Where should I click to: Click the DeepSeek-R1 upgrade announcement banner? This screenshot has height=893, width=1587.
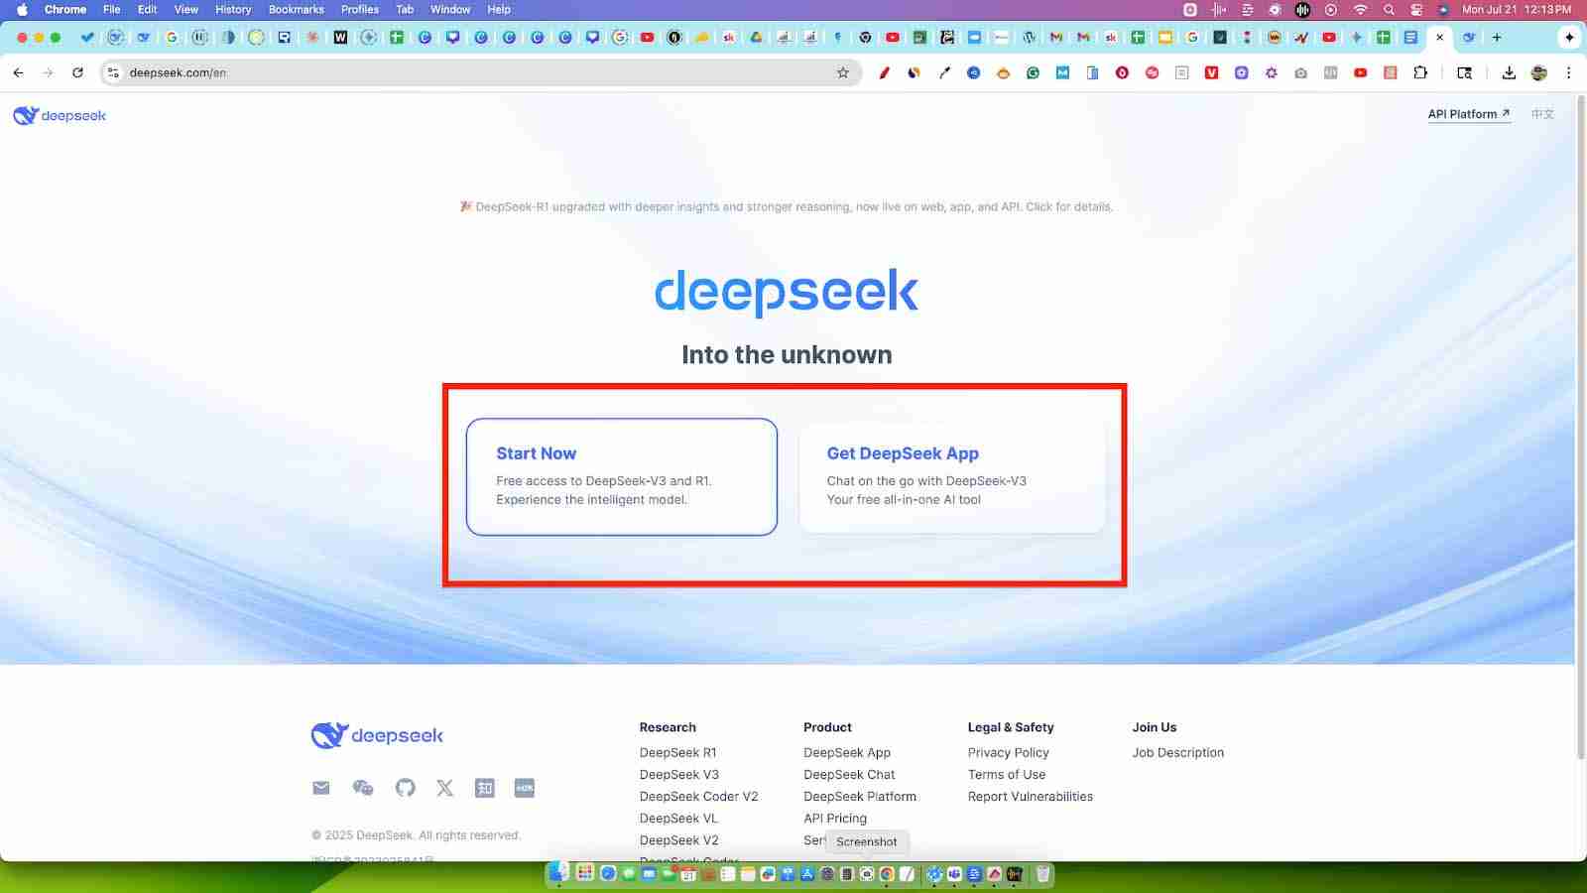(x=786, y=207)
